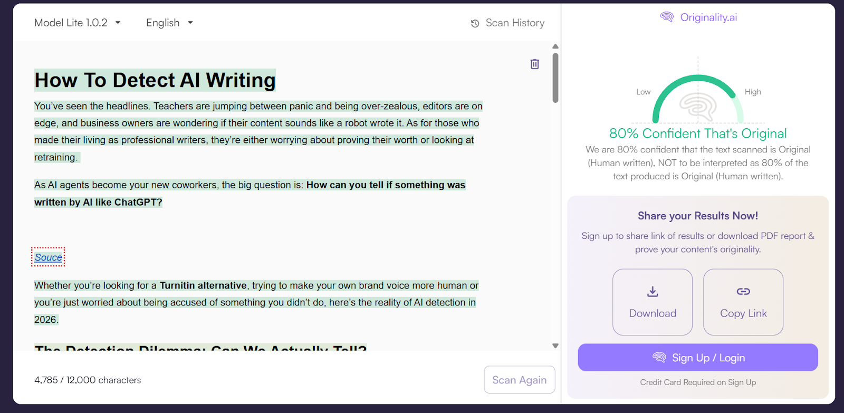
Task: Click the bold text 'Turnitin alternative'
Action: 203,285
